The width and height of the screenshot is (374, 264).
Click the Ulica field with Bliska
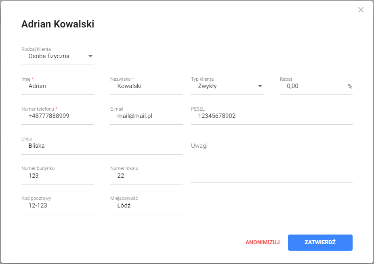102,146
